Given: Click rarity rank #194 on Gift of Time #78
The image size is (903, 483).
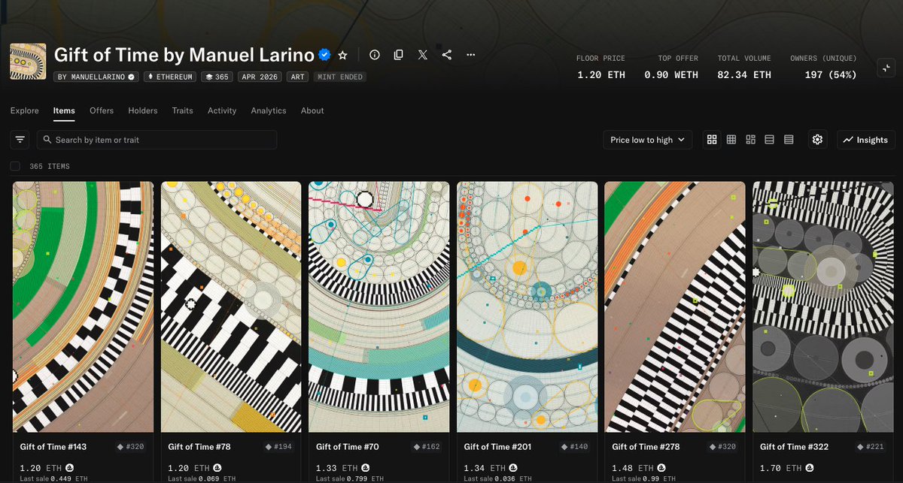Looking at the screenshot, I should click(x=279, y=447).
